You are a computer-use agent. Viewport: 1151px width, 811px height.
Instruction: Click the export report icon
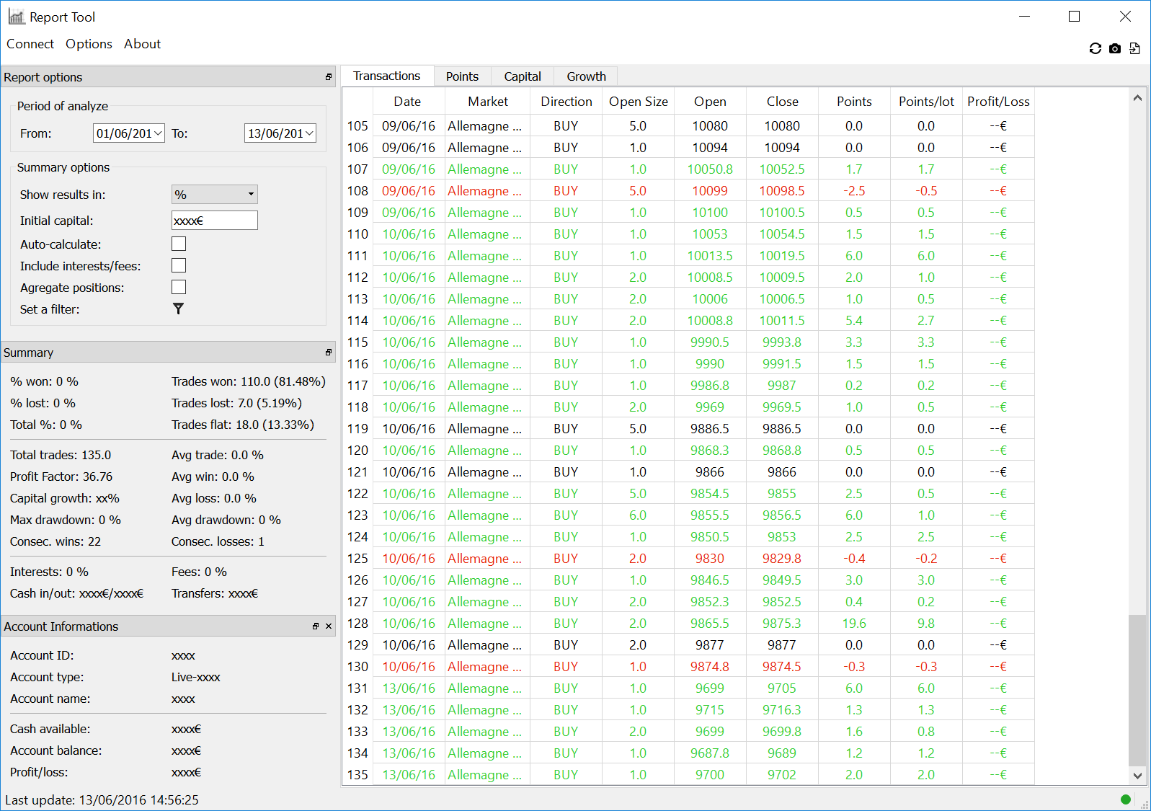click(x=1134, y=48)
